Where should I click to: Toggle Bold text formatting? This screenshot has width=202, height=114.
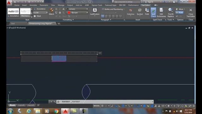click(56, 9)
